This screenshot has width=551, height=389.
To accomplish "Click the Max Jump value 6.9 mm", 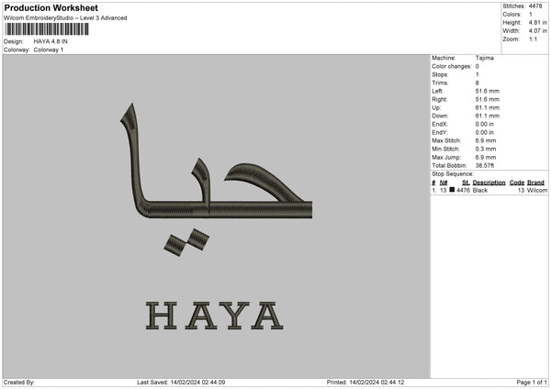I will click(486, 157).
